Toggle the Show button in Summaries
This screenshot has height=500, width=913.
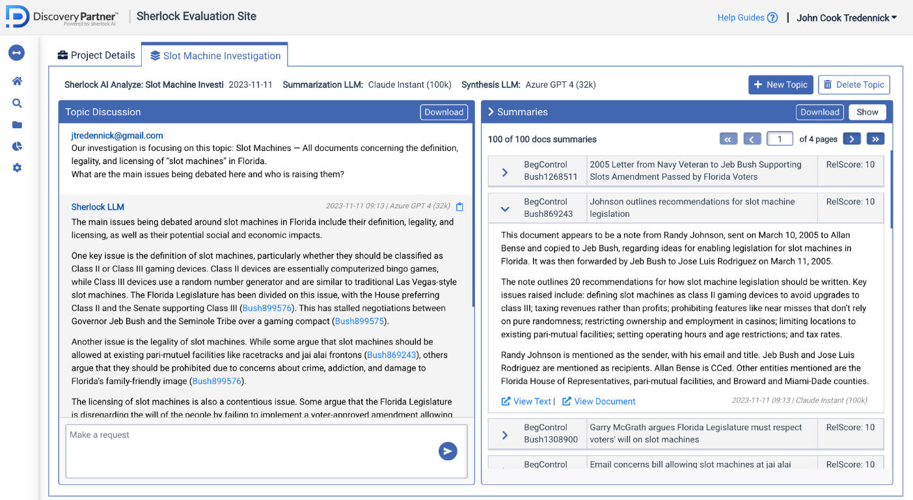(x=867, y=112)
